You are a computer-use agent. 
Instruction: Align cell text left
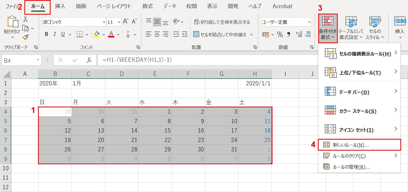(x=149, y=34)
